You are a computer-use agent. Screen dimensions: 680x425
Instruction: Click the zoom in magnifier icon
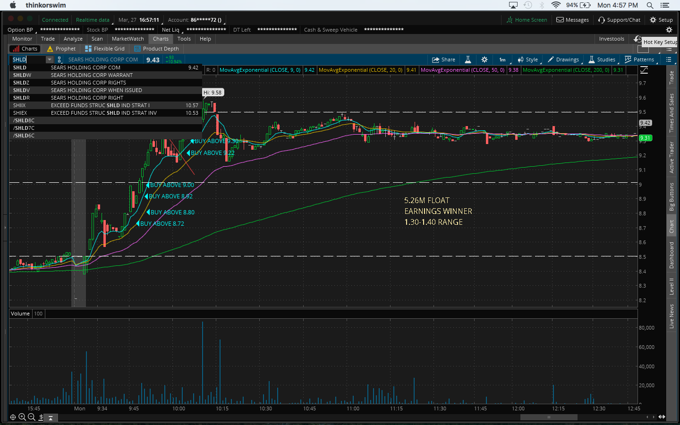click(x=22, y=417)
